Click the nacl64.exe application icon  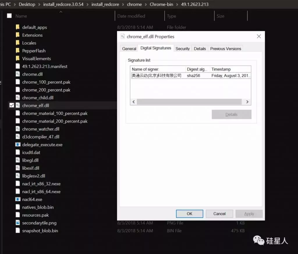click(18, 199)
